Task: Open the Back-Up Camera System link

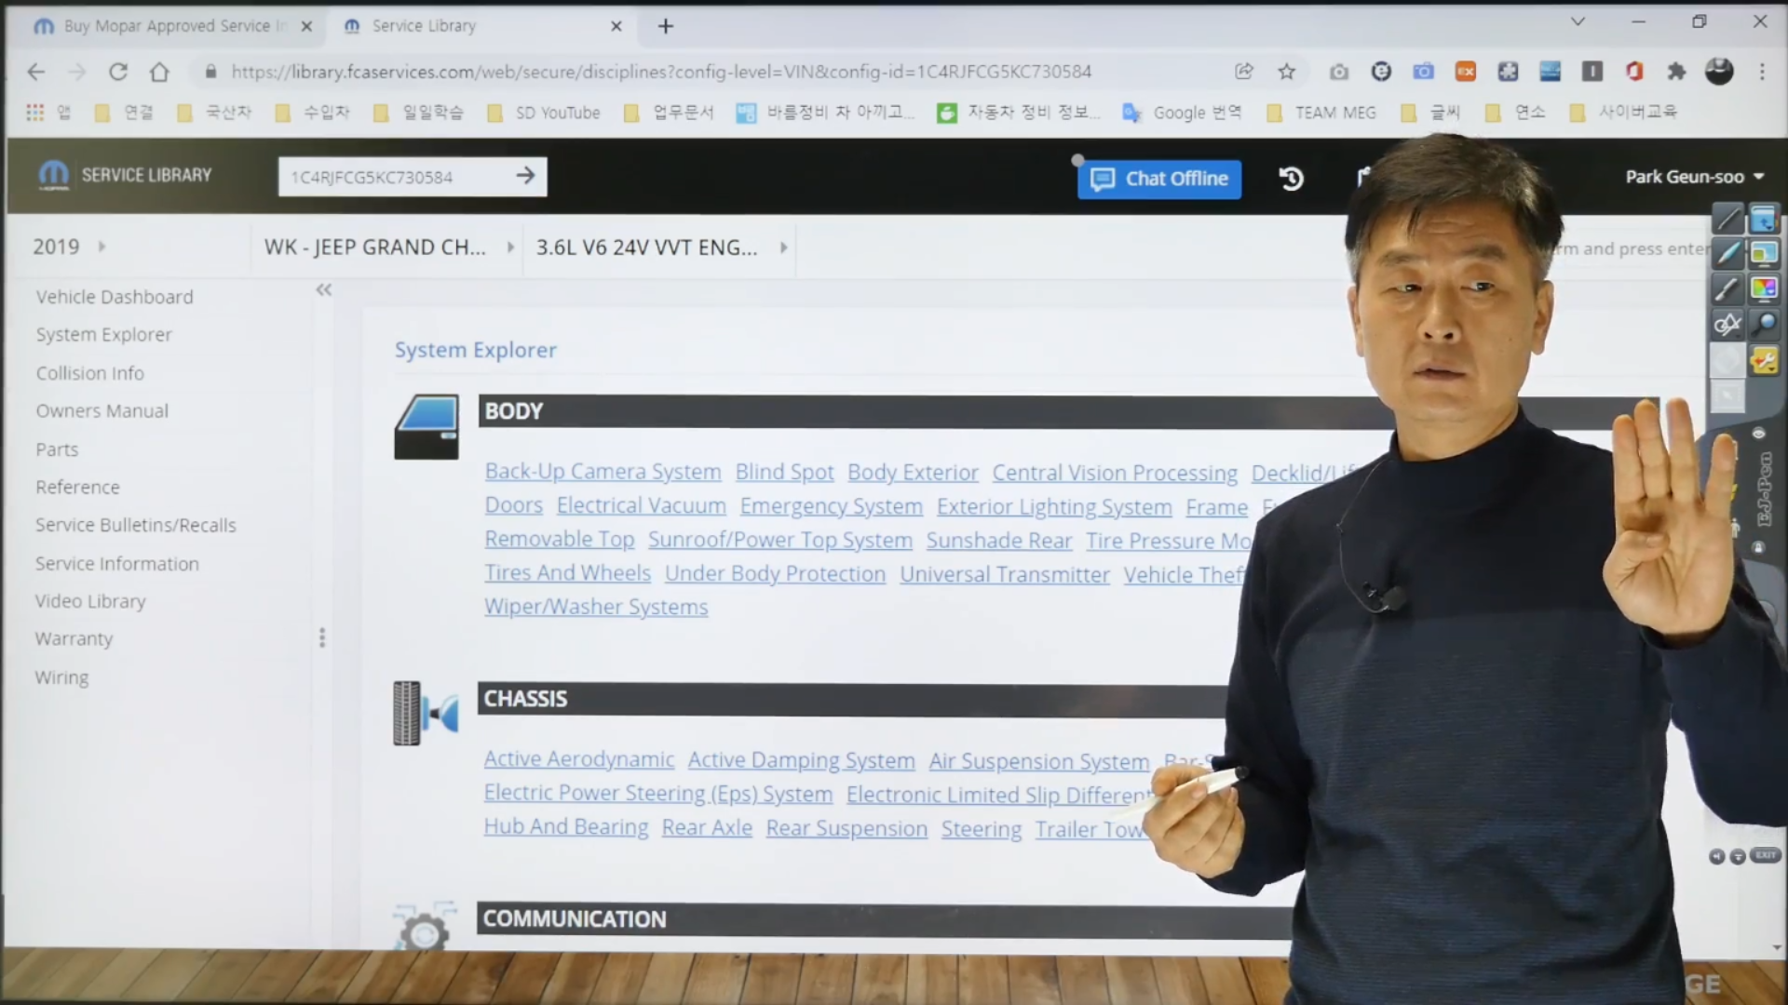Action: coord(603,472)
